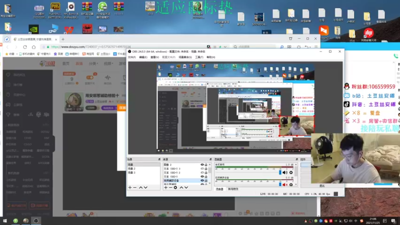Move selected source down in Sources panel
This screenshot has width=400, height=225.
tap(186, 187)
